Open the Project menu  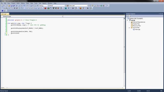(13, 3)
